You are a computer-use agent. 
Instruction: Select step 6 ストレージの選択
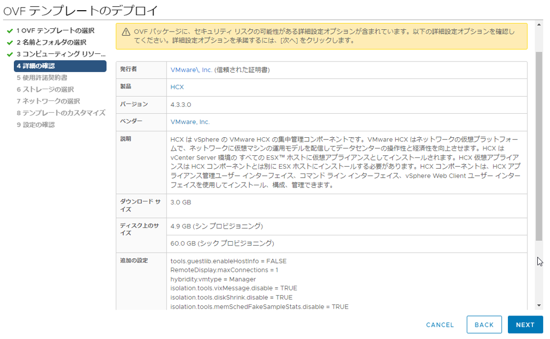pyautogui.click(x=45, y=90)
